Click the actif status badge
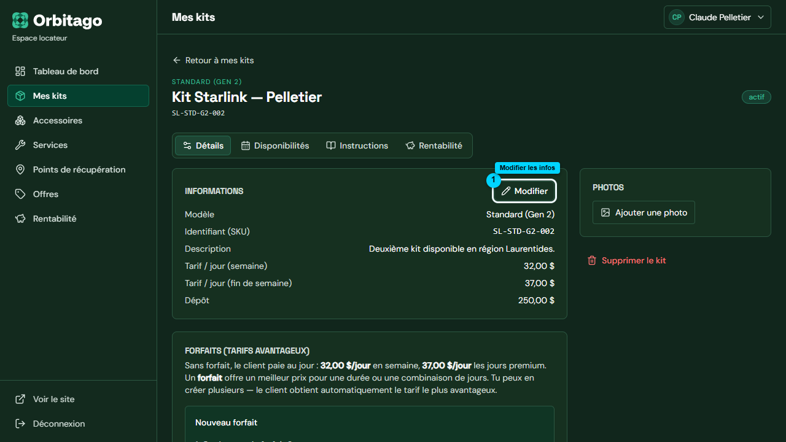This screenshot has height=442, width=786. click(x=757, y=97)
